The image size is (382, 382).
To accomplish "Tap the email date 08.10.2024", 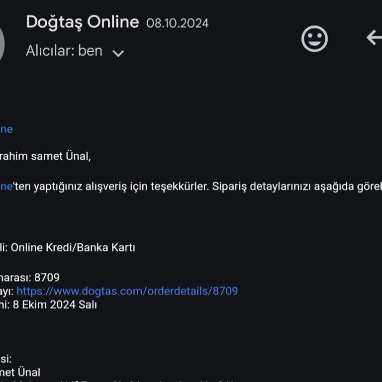I will [x=178, y=23].
